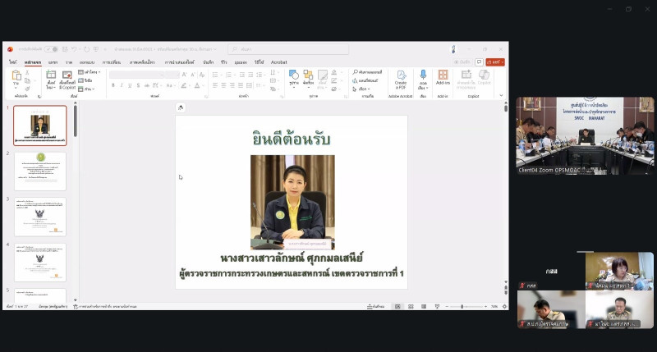The image size is (657, 352).
Task: Switch to Slide Sorter view in status bar
Action: [x=410, y=306]
